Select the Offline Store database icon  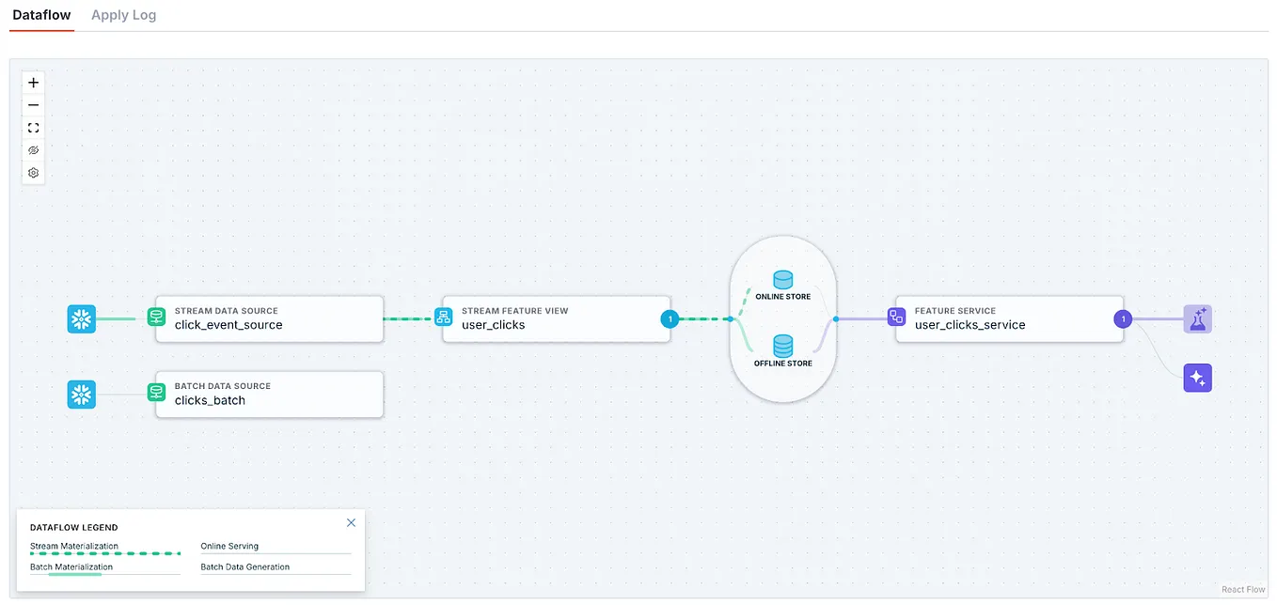pyautogui.click(x=783, y=346)
